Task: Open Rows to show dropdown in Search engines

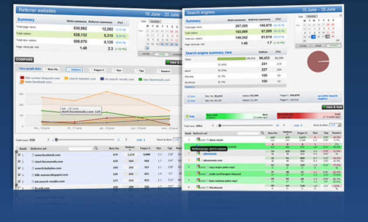Action: click(x=335, y=125)
